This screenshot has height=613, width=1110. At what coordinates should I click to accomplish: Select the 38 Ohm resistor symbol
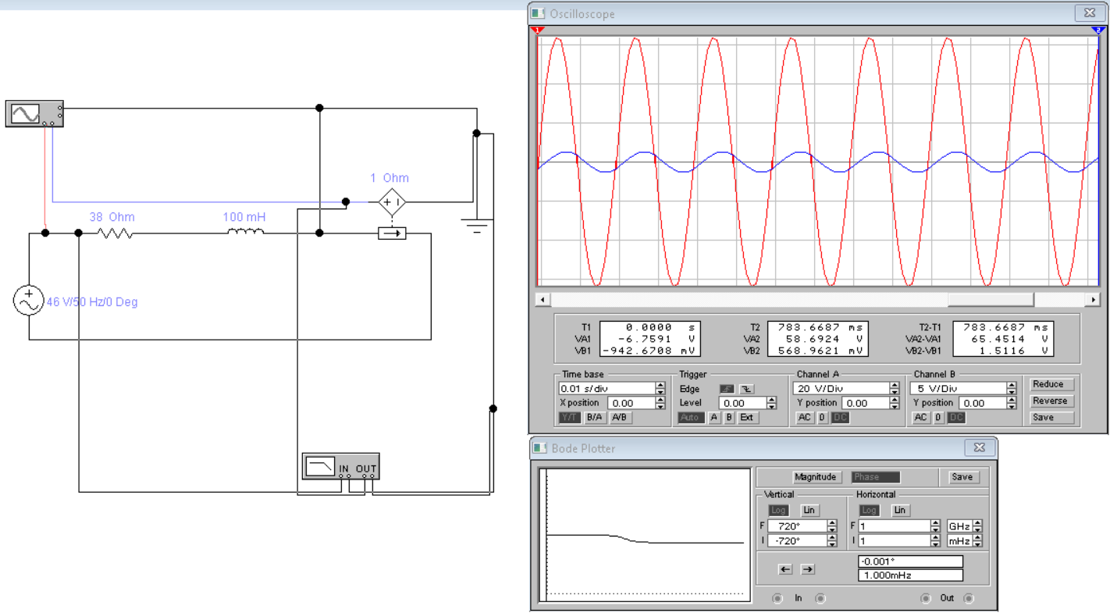pyautogui.click(x=115, y=233)
